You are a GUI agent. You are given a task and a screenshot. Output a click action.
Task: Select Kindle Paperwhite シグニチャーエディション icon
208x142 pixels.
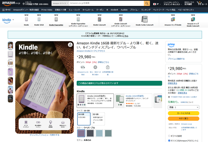[x=78, y=19]
